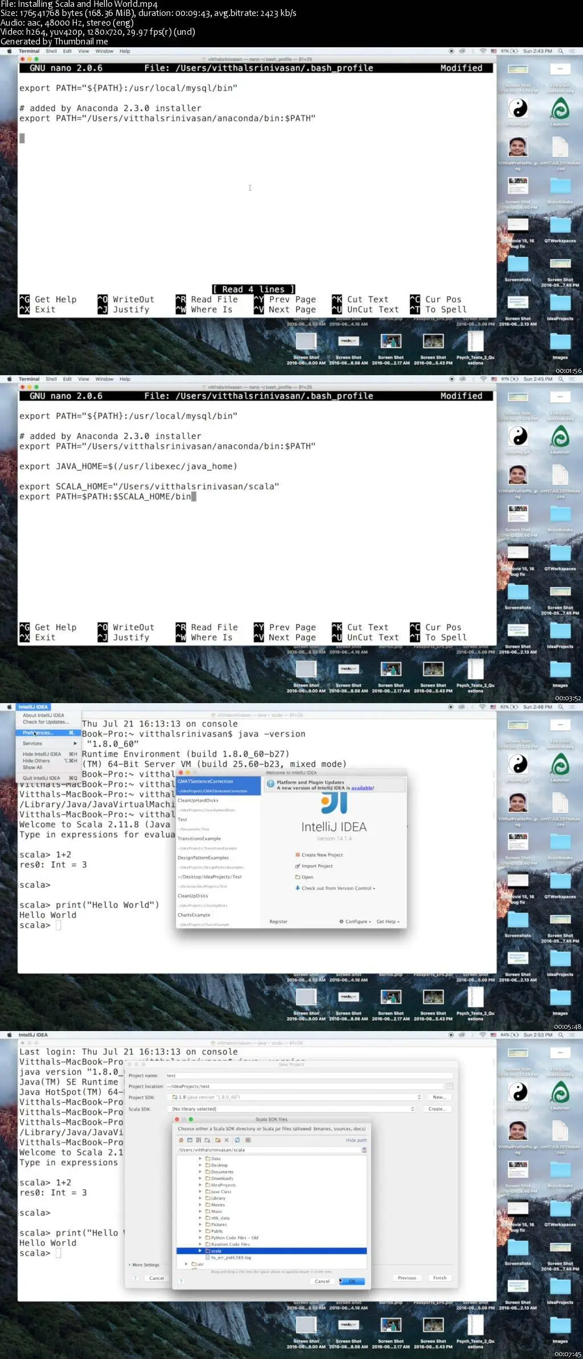This screenshot has width=583, height=1359.
Task: Follow the 'available' link in update notice
Action: [362, 788]
